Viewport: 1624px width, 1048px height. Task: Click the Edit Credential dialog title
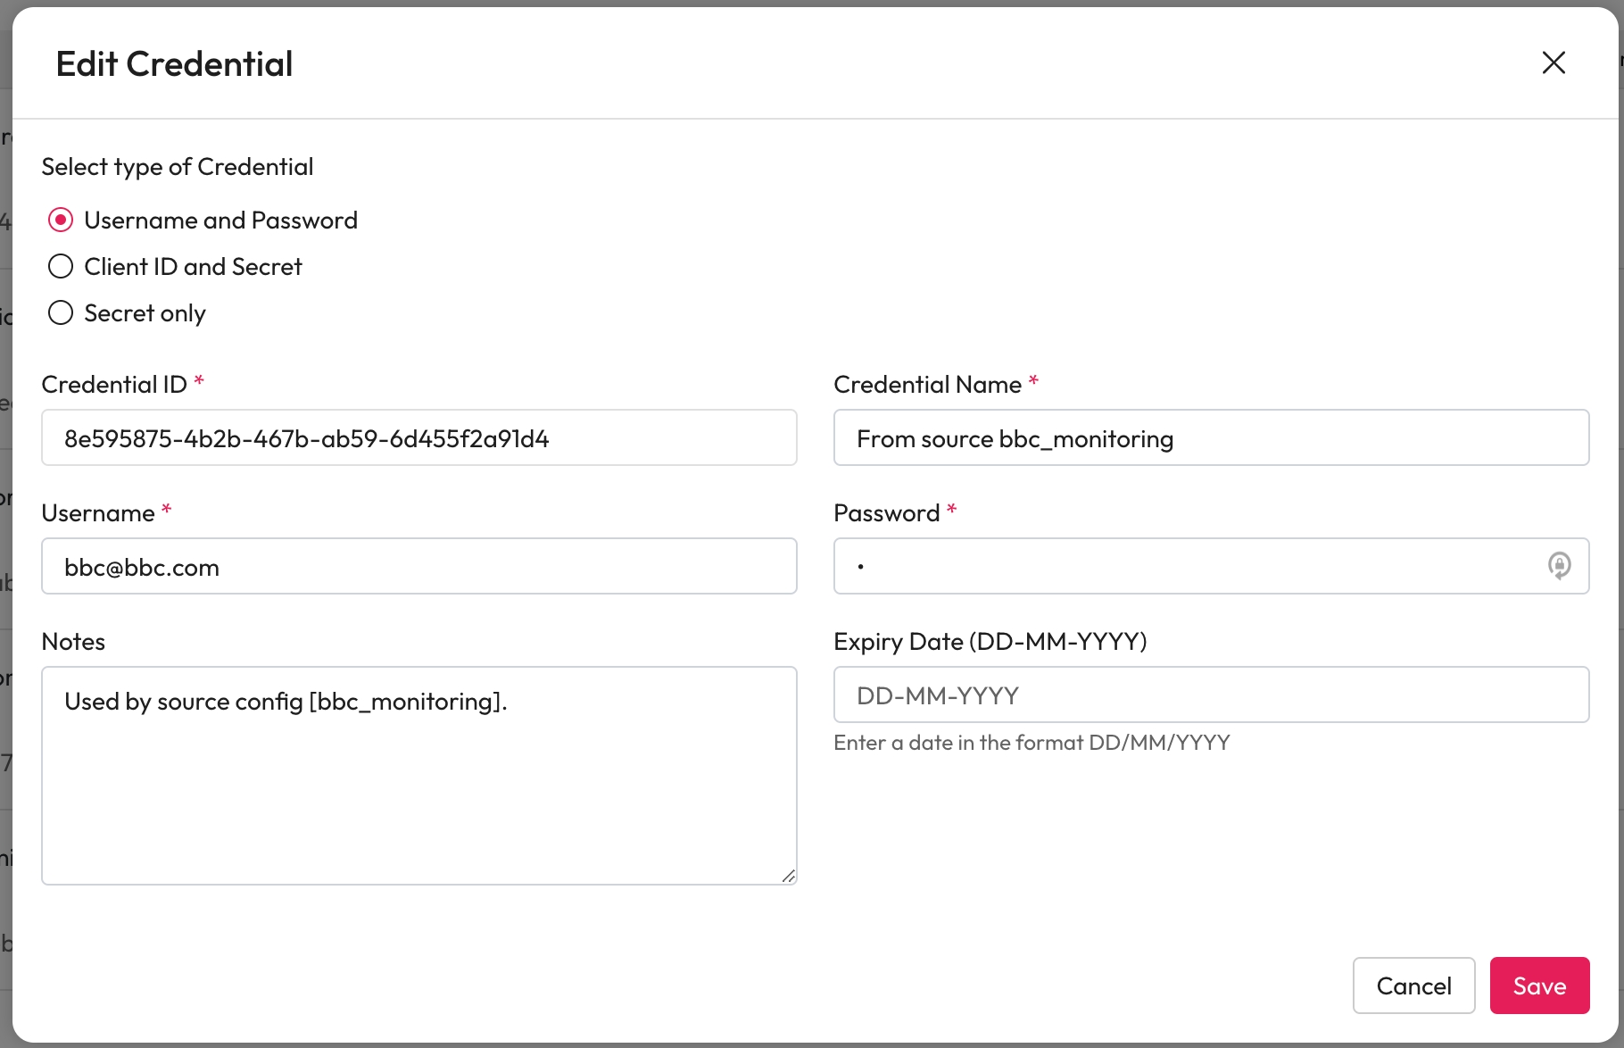coord(174,64)
